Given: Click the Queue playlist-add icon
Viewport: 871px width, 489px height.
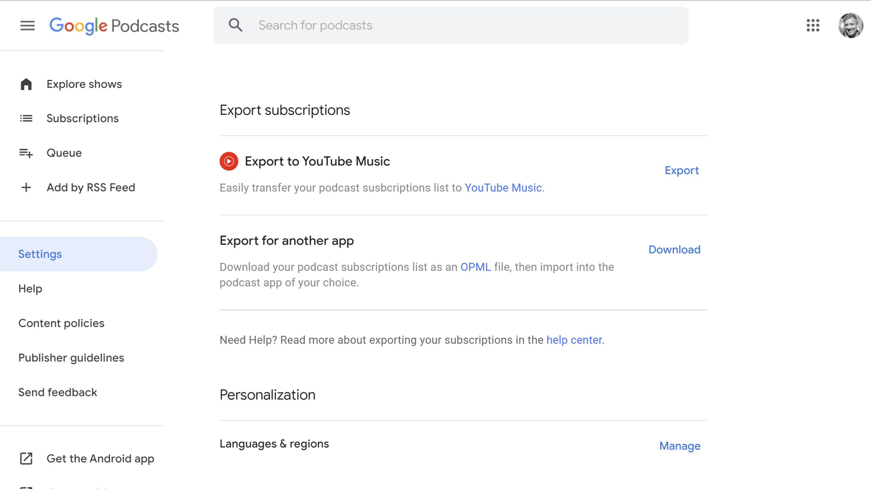Looking at the screenshot, I should click(26, 153).
